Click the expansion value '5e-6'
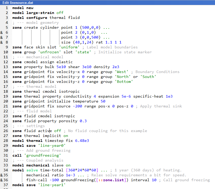Image resolution: width=215 pixels, height=189 pixels. [126, 96]
